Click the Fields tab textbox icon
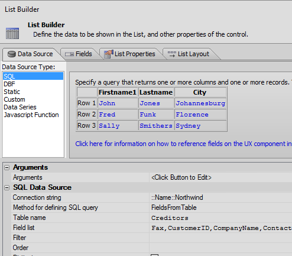Screen dimensions: 292x256 [69, 54]
